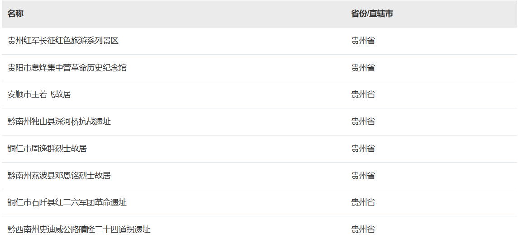Select 黔西南州史迪威公路晴隆二十四道拐遗址 entry
This screenshot has height=243, width=519.
click(x=79, y=229)
